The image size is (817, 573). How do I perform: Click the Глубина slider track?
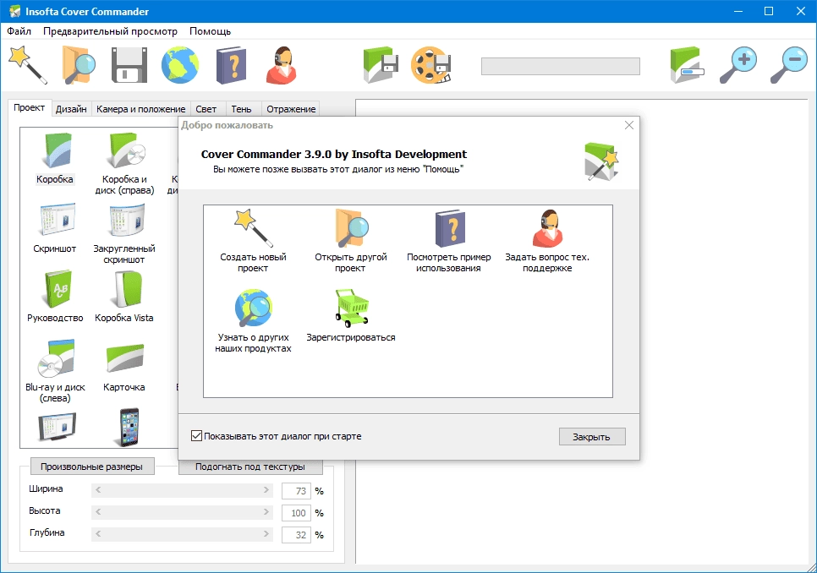[182, 534]
